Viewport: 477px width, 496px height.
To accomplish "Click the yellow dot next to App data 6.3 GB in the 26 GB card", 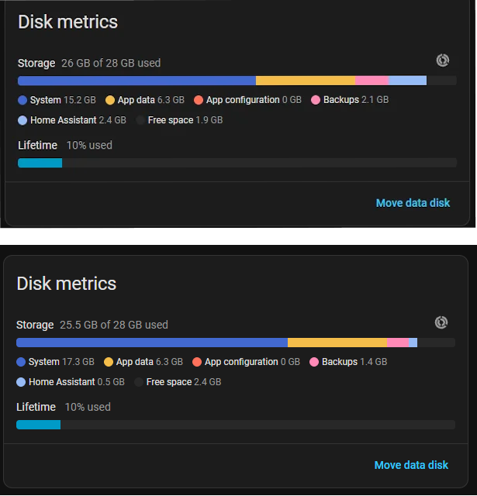I will pos(110,100).
